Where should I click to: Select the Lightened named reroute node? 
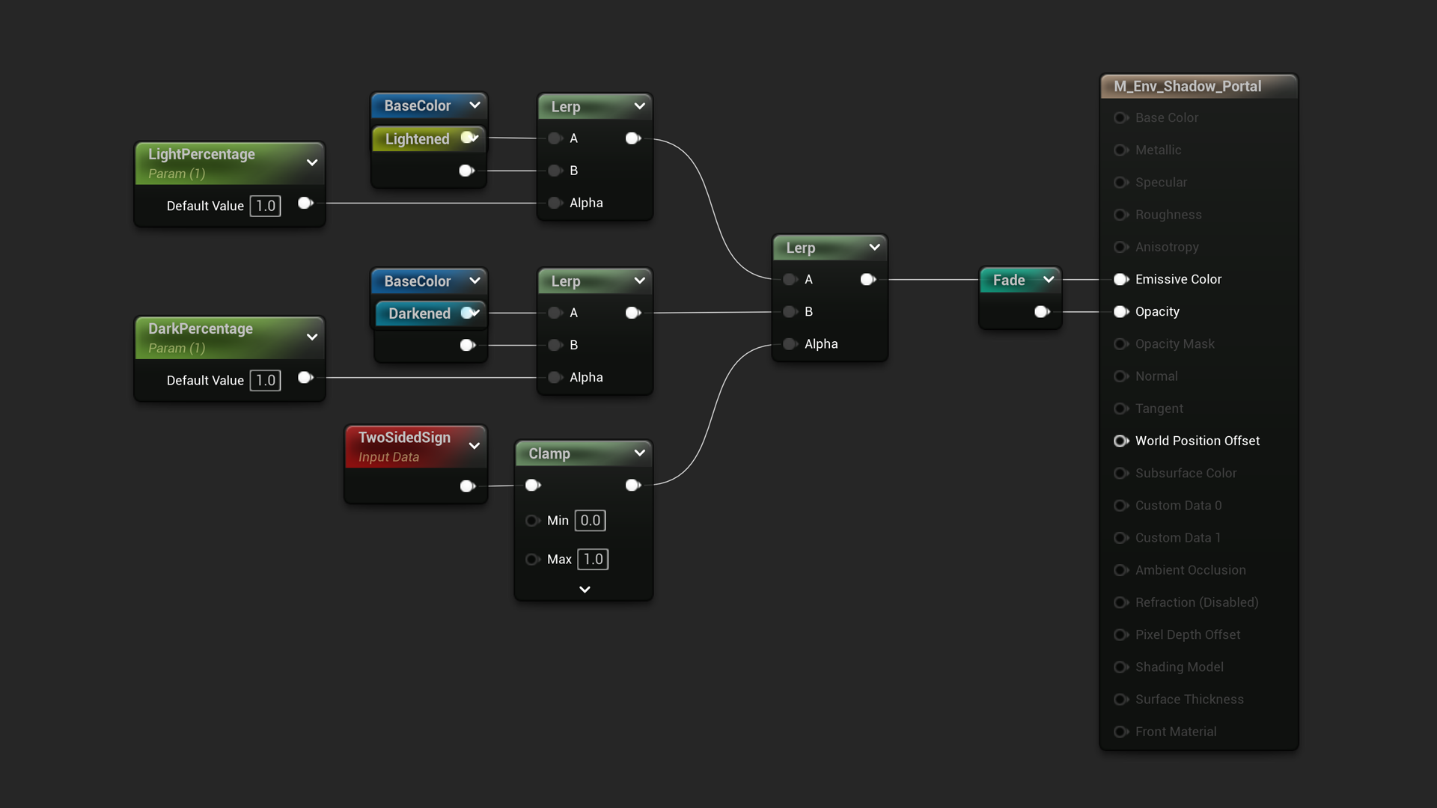point(417,139)
